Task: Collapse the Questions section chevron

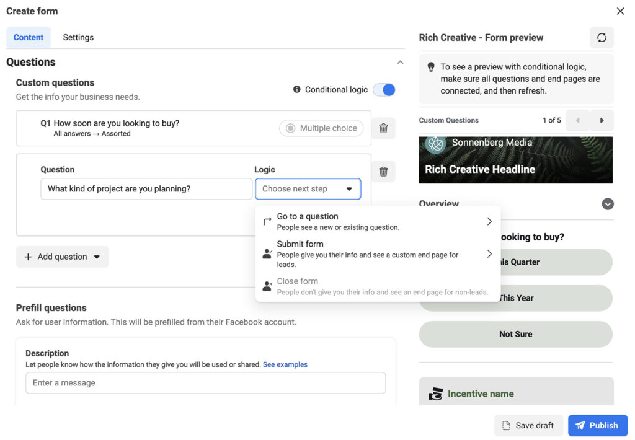Action: pyautogui.click(x=400, y=62)
